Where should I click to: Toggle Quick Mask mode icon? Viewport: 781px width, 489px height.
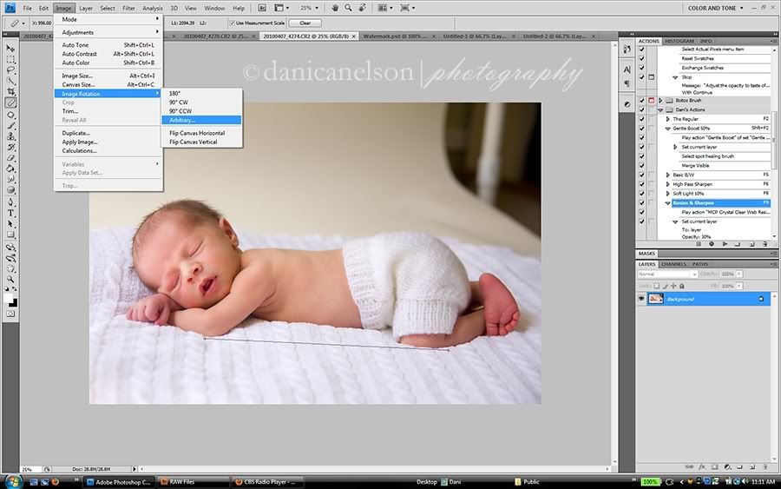click(x=10, y=314)
